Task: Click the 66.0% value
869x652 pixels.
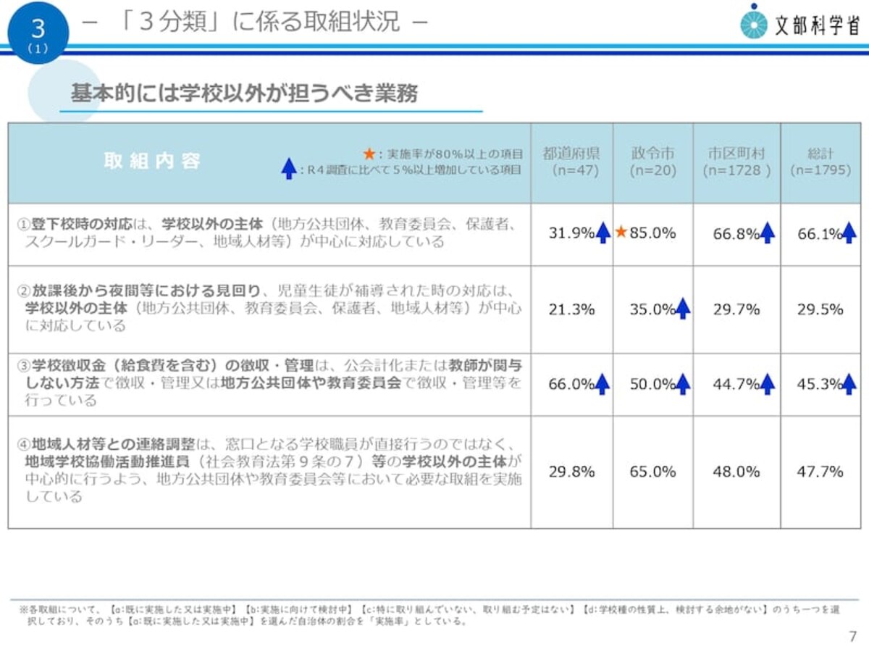Action: [x=571, y=384]
